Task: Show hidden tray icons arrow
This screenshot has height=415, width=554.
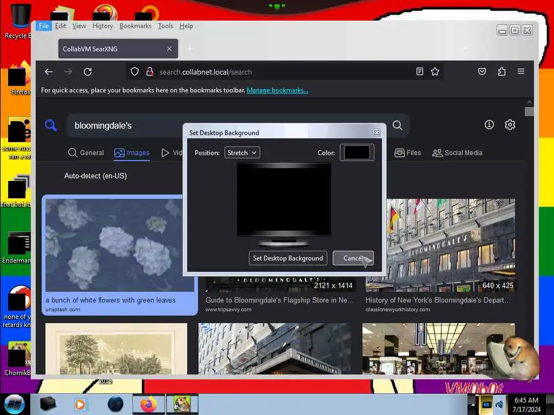Action: [x=473, y=404]
